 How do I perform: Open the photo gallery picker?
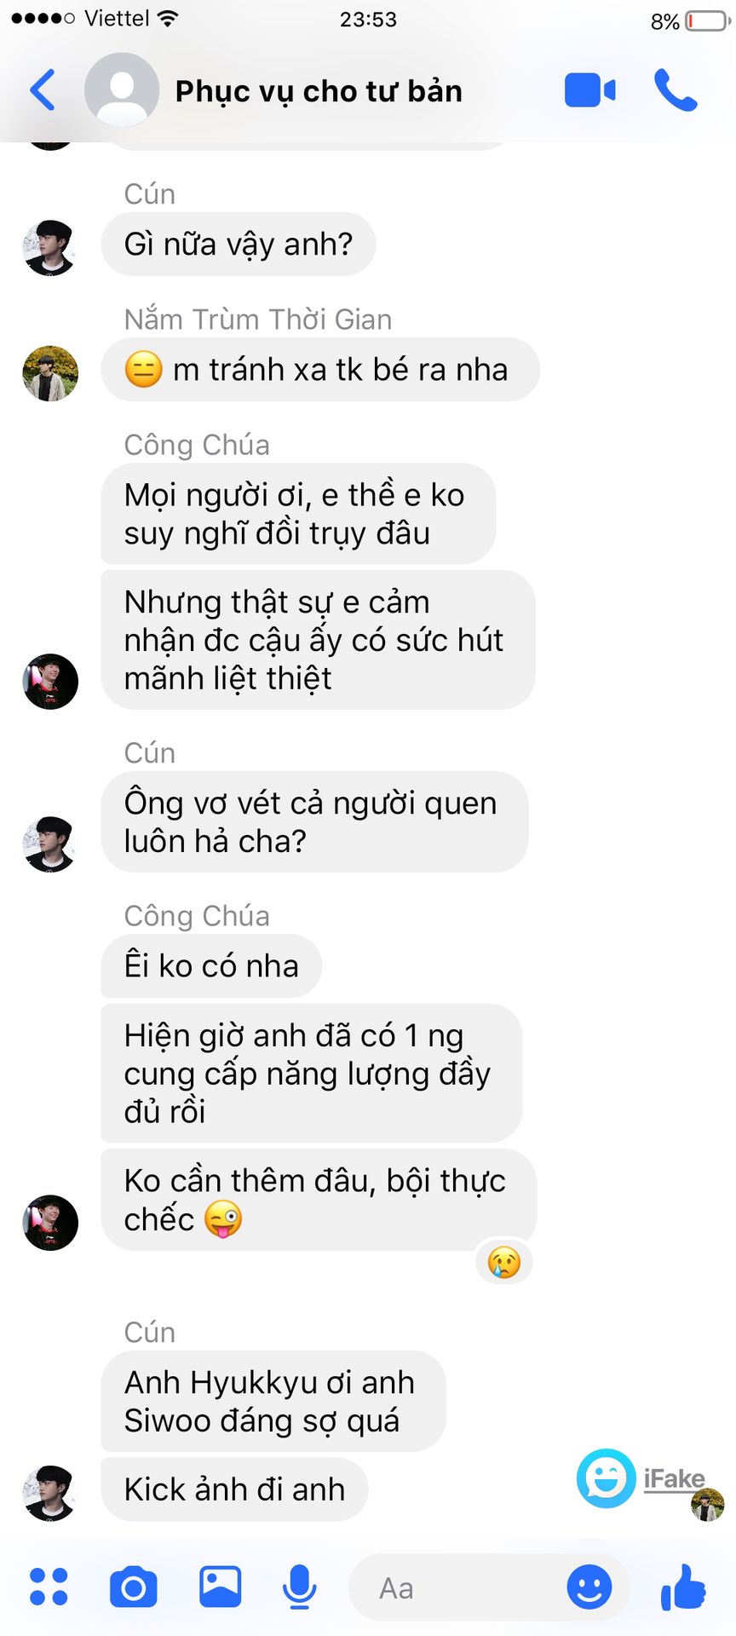tap(220, 1587)
